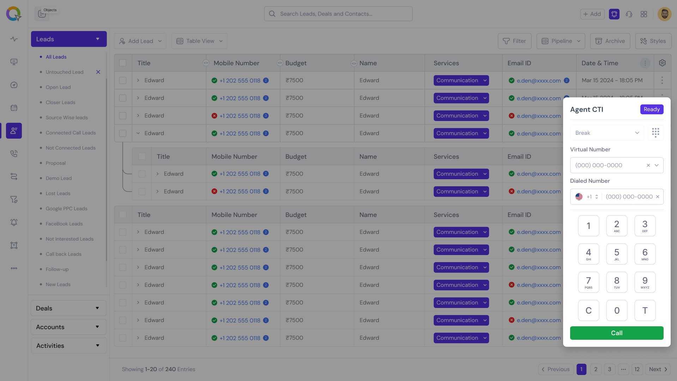Open the calls phone icon in sidebar
This screenshot has height=381, width=677.
14,154
